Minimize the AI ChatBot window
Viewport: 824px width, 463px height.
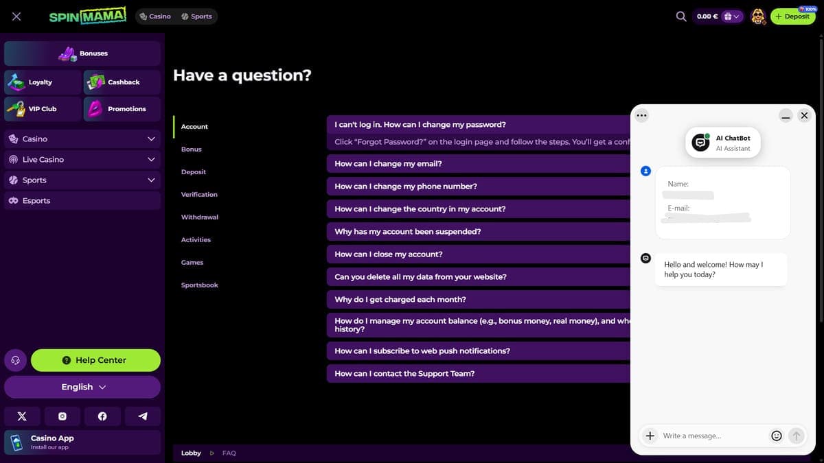coord(786,116)
